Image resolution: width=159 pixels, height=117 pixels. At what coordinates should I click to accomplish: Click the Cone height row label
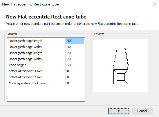click(17, 65)
